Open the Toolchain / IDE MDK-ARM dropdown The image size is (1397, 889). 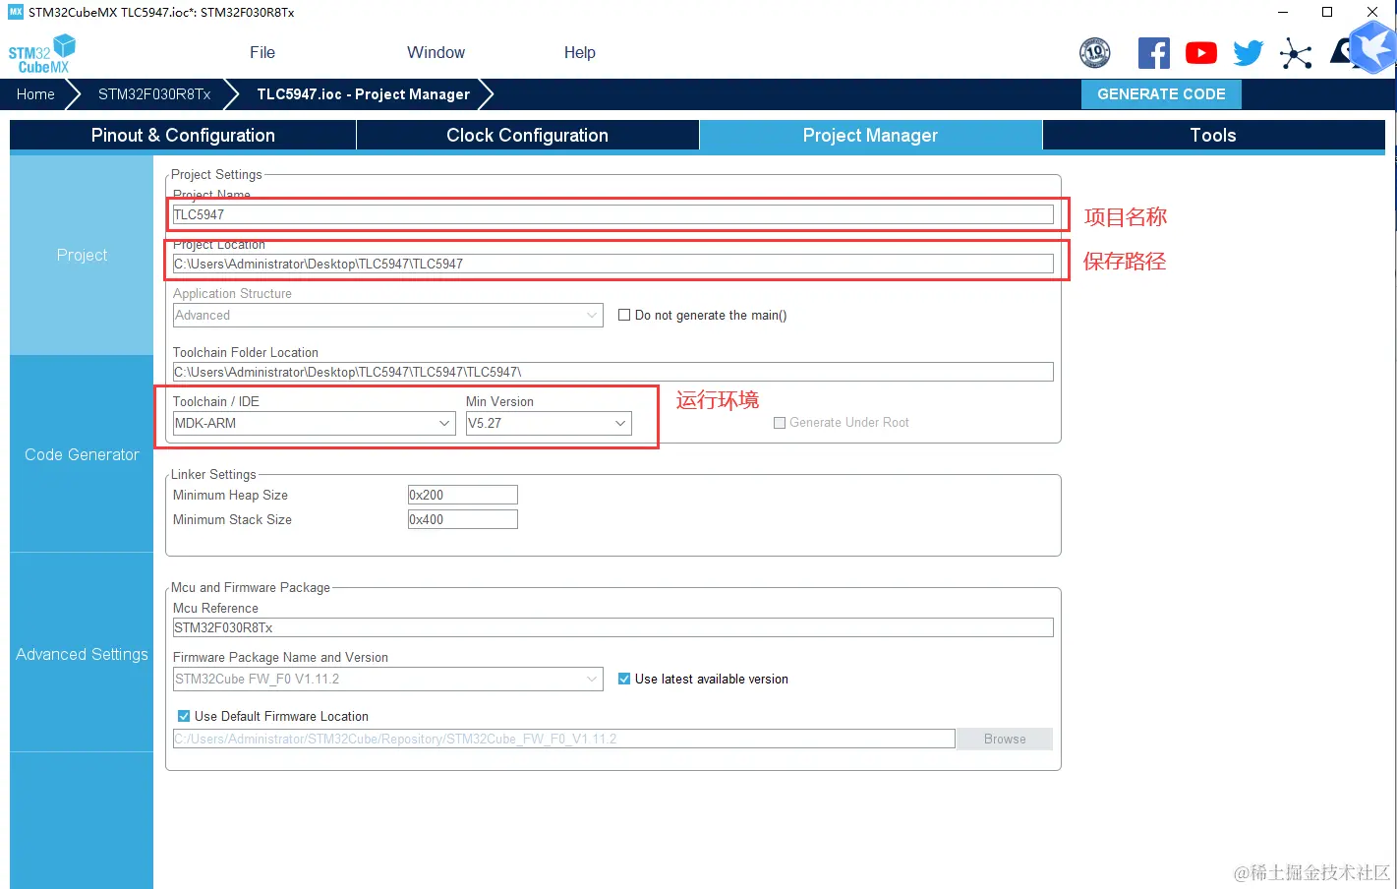coord(315,423)
